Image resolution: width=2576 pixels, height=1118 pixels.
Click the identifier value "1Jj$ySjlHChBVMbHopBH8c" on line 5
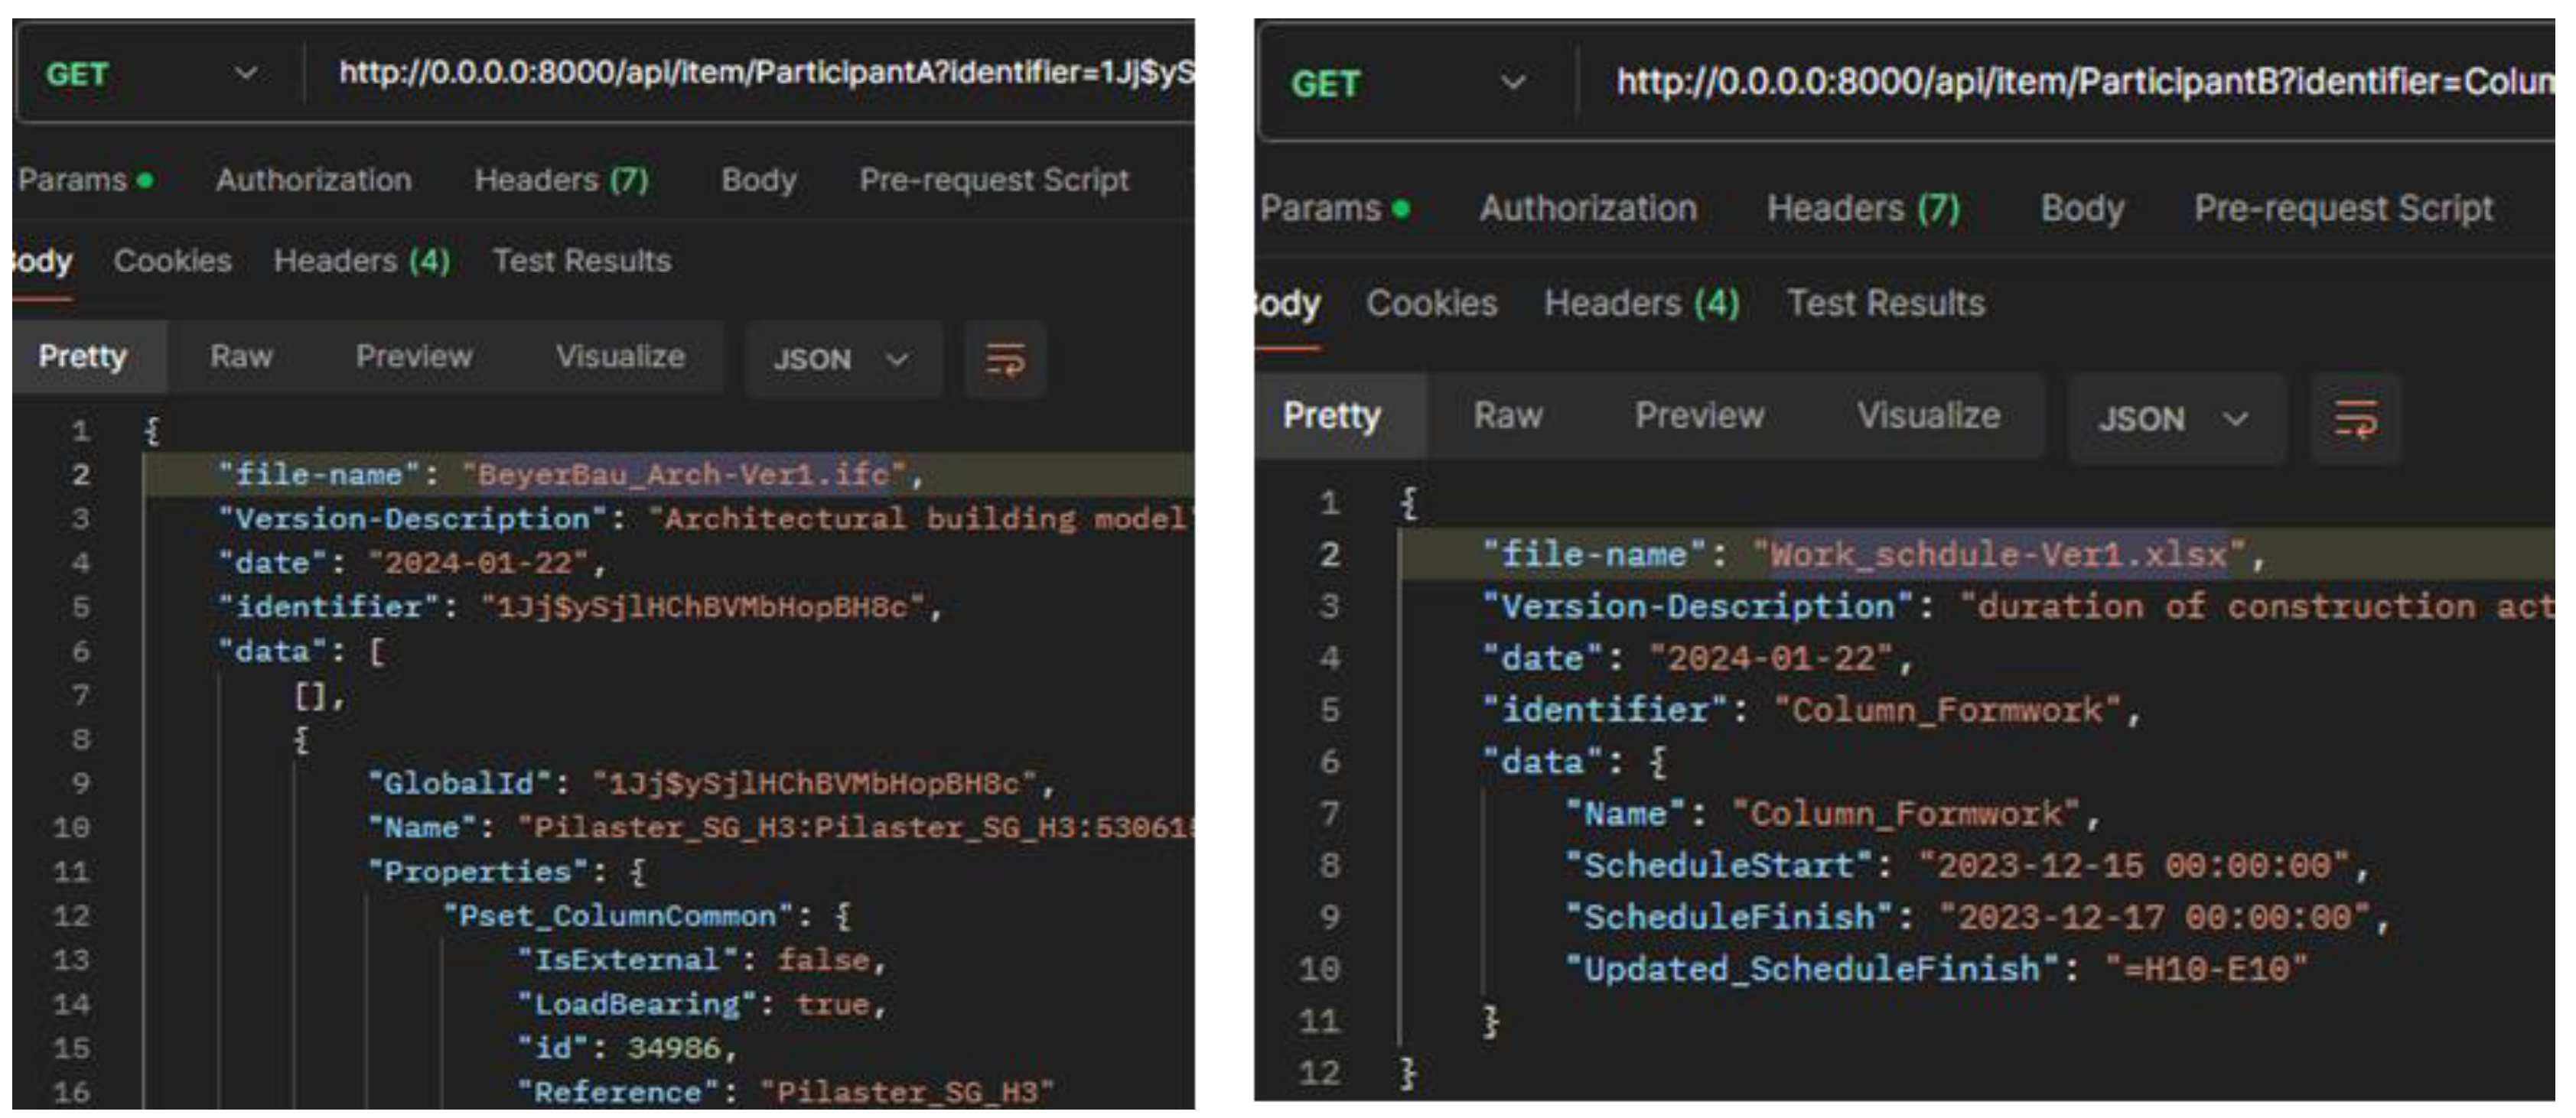(703, 607)
